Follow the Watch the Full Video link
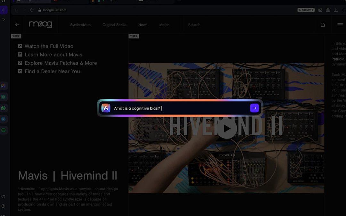 [x=49, y=46]
